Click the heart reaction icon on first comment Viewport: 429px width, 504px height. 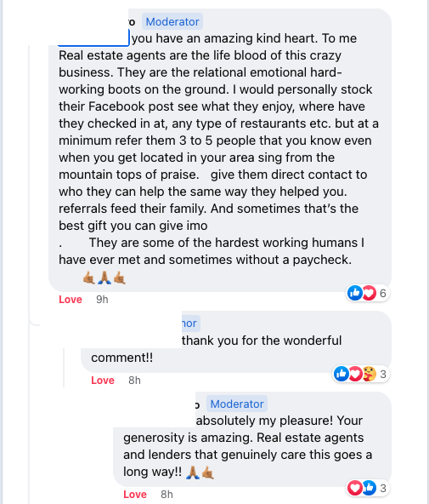point(369,293)
